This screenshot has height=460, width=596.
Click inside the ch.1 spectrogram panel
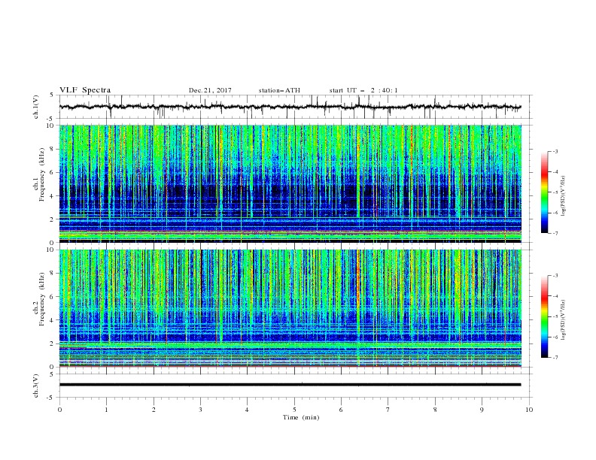click(x=290, y=183)
